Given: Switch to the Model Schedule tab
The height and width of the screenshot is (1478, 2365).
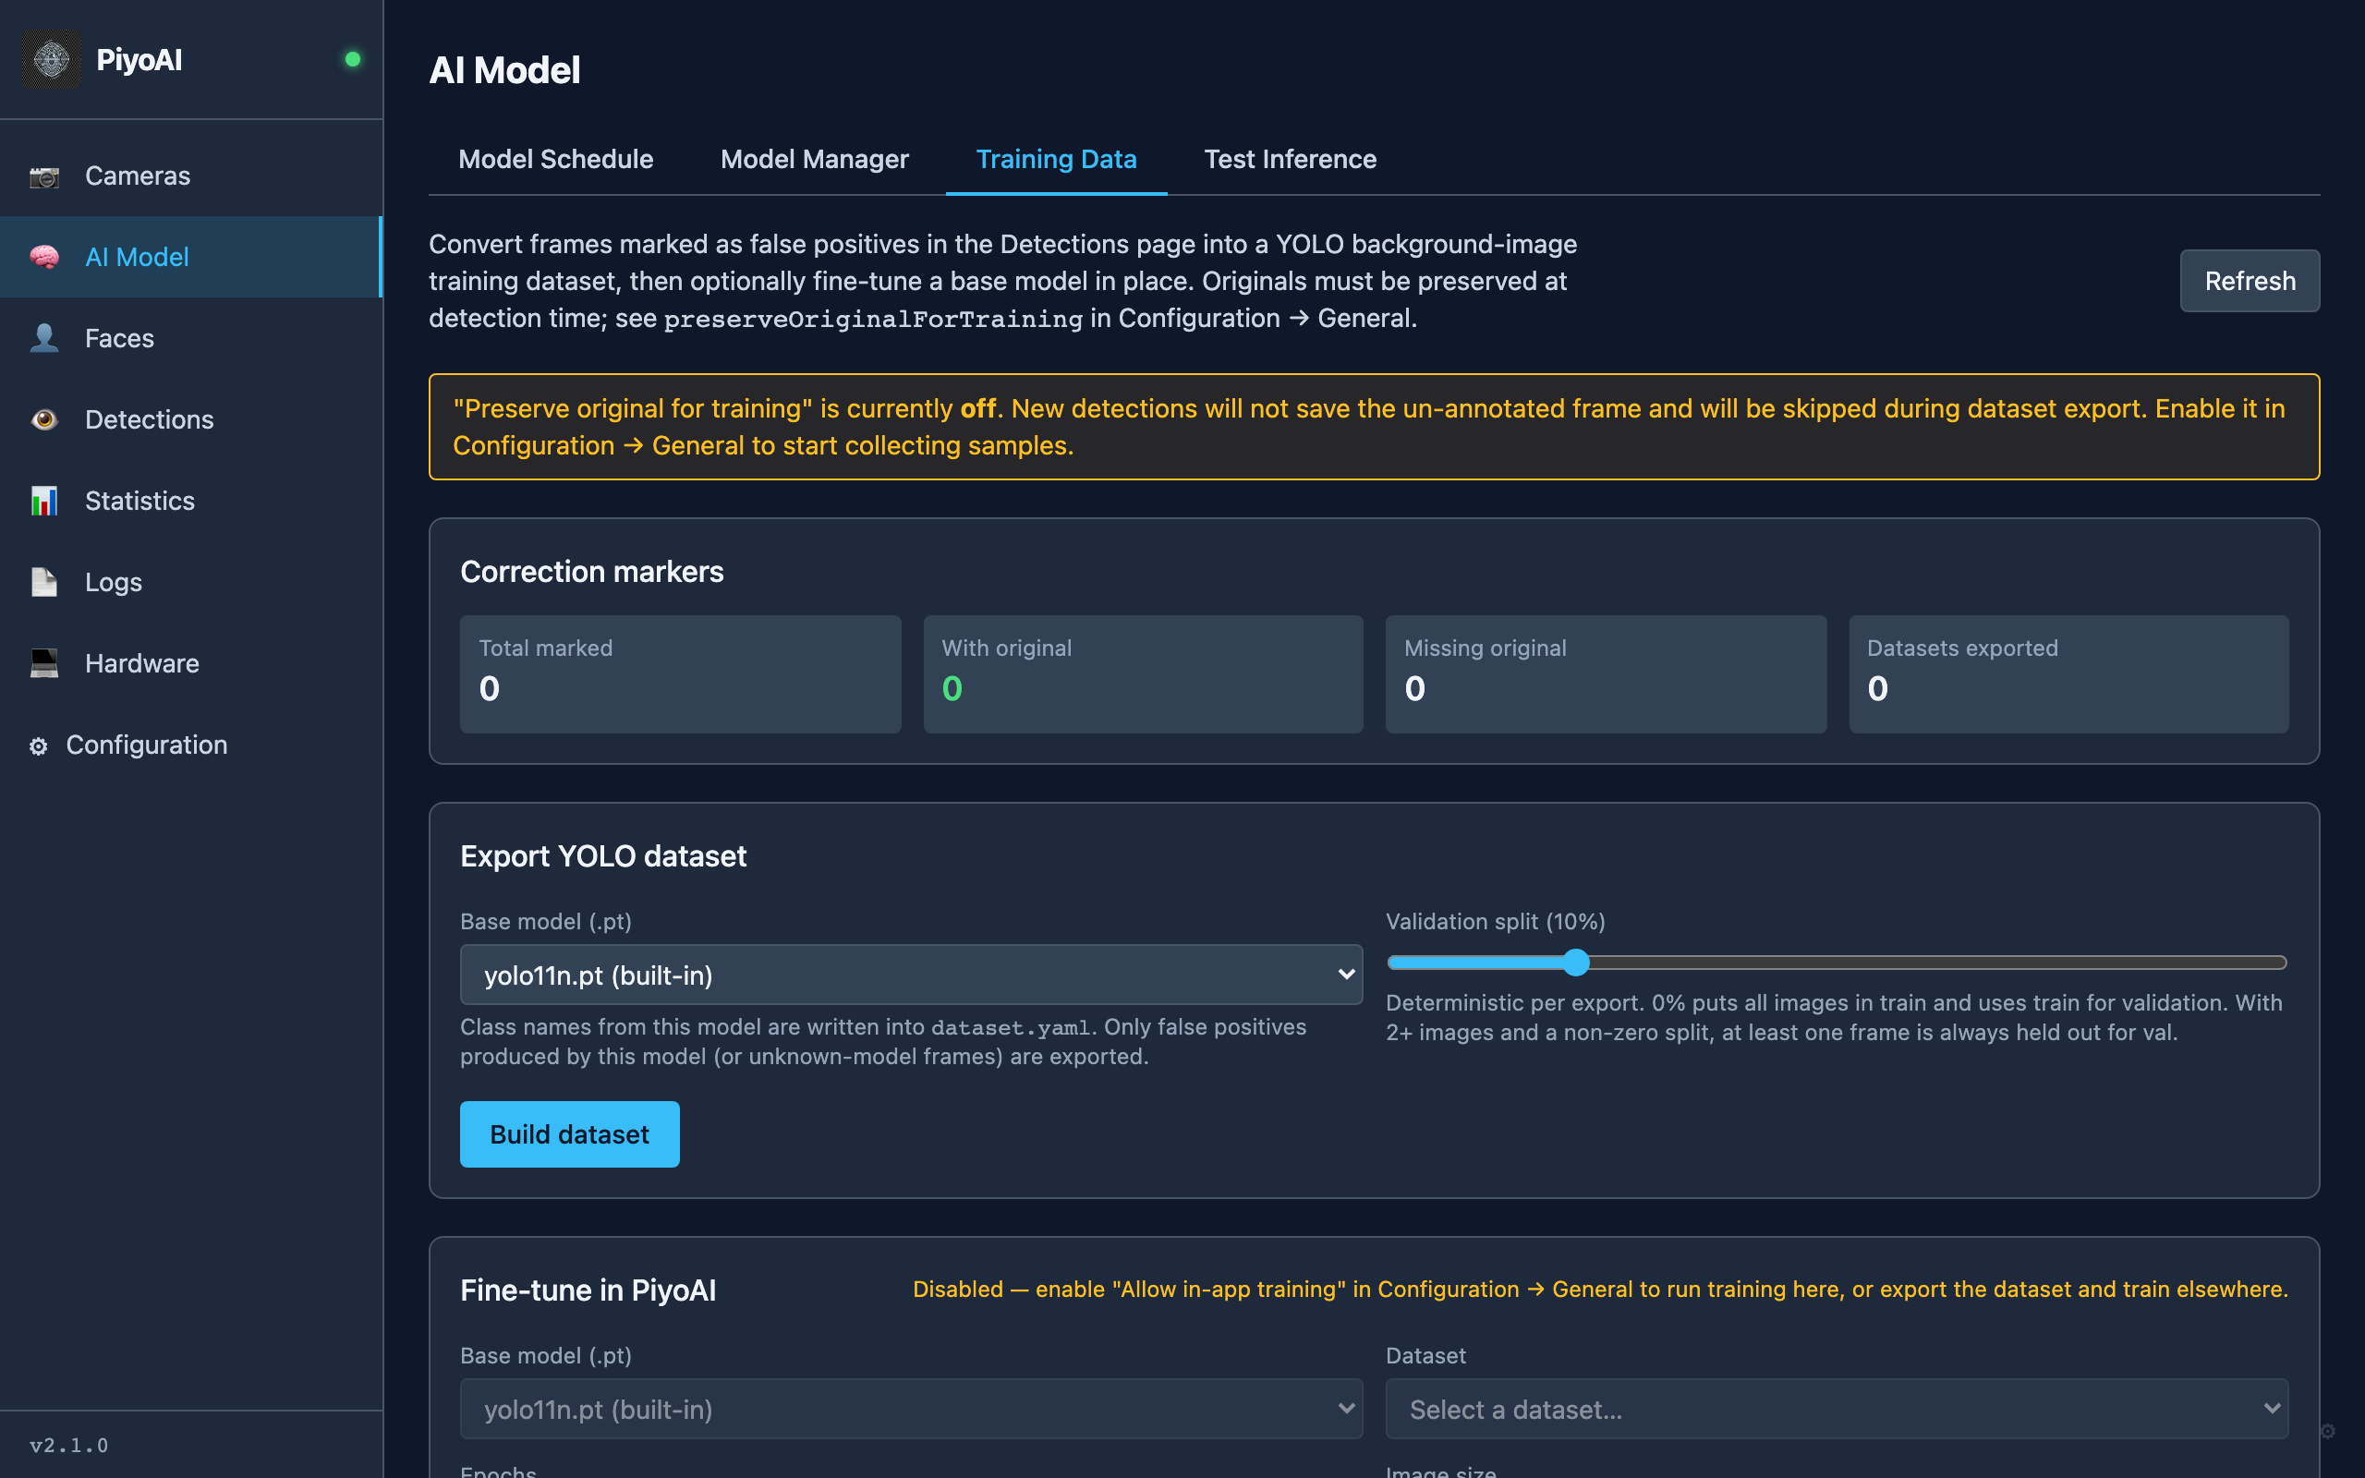Looking at the screenshot, I should 555,159.
